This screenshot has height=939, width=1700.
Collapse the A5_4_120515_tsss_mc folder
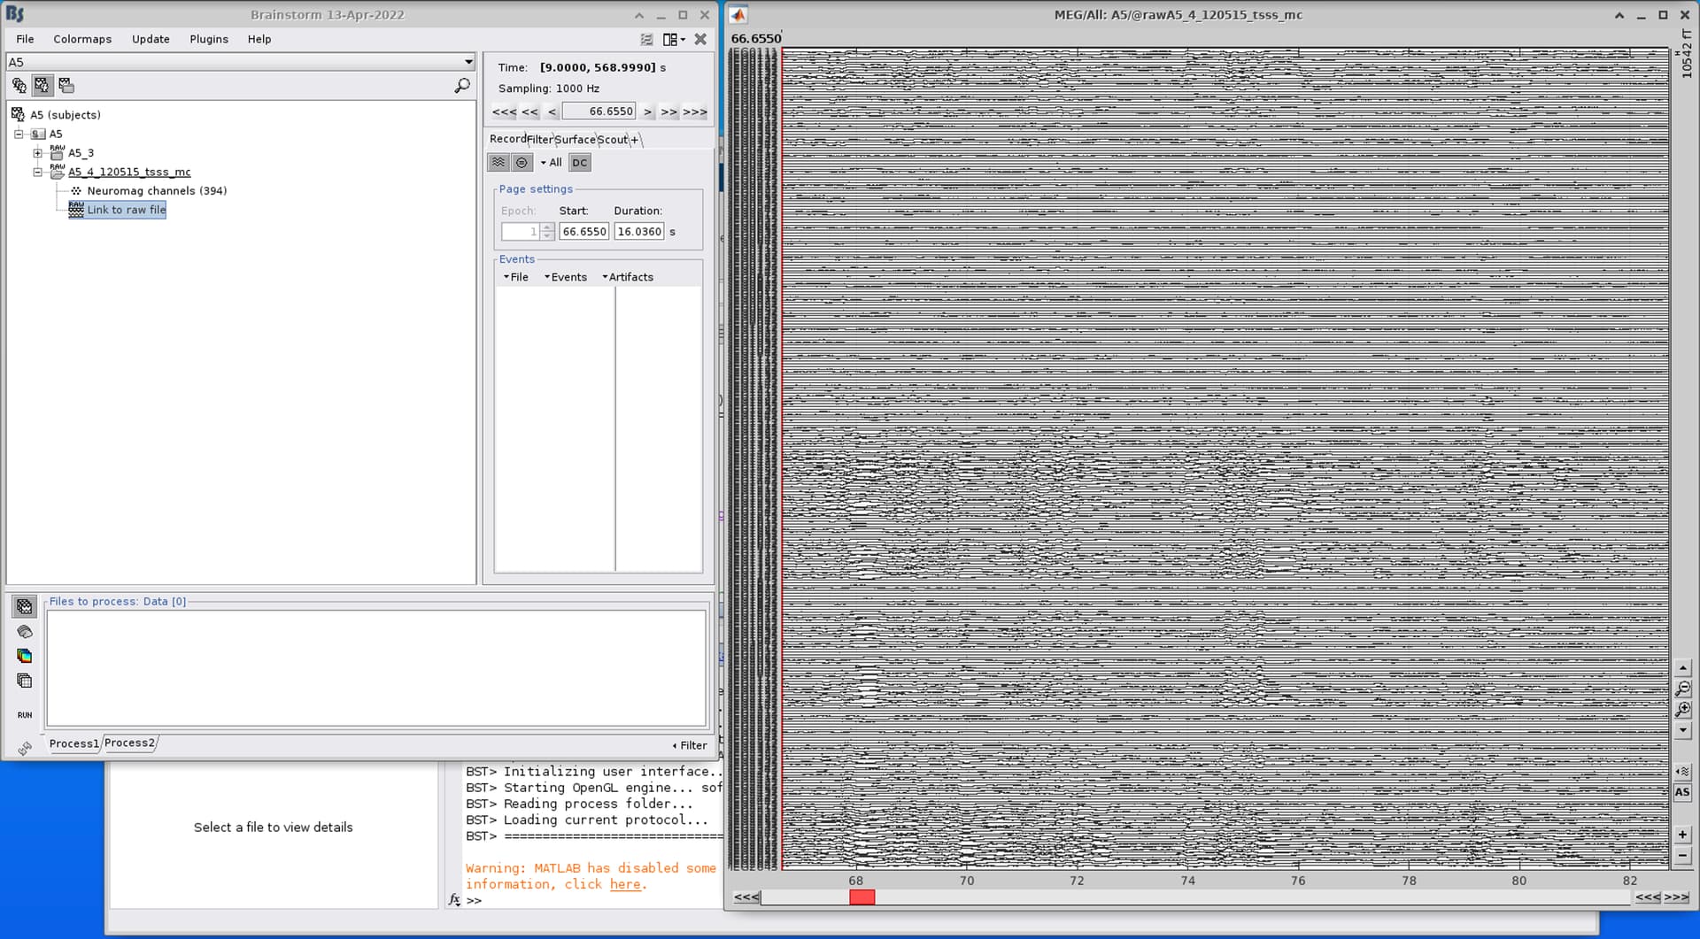37,173
